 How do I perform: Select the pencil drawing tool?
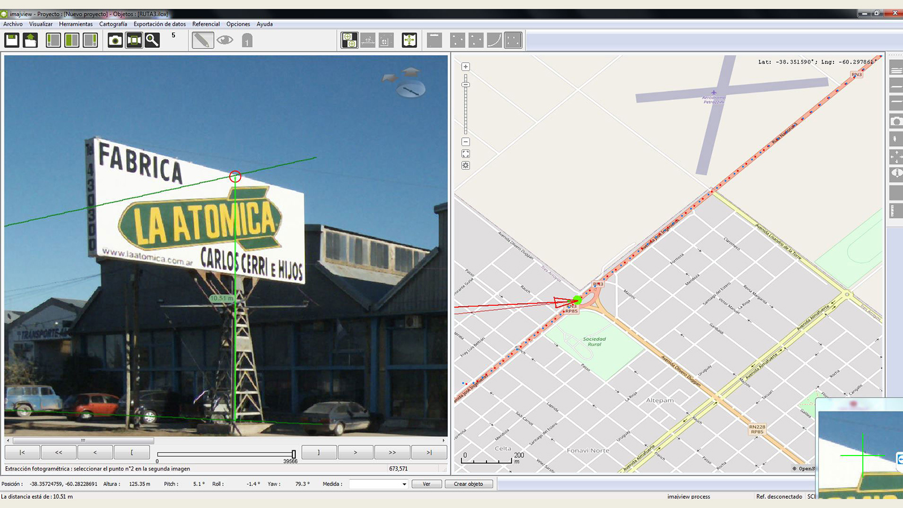click(x=203, y=40)
